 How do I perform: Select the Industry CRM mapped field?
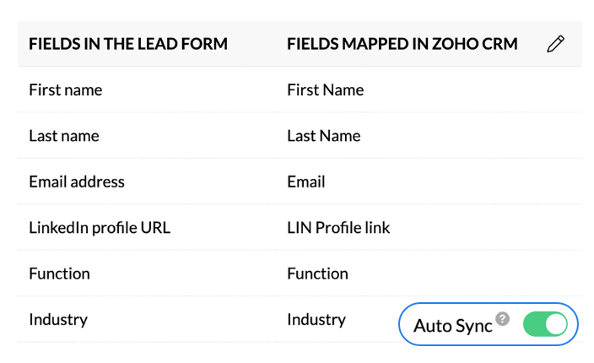[316, 319]
